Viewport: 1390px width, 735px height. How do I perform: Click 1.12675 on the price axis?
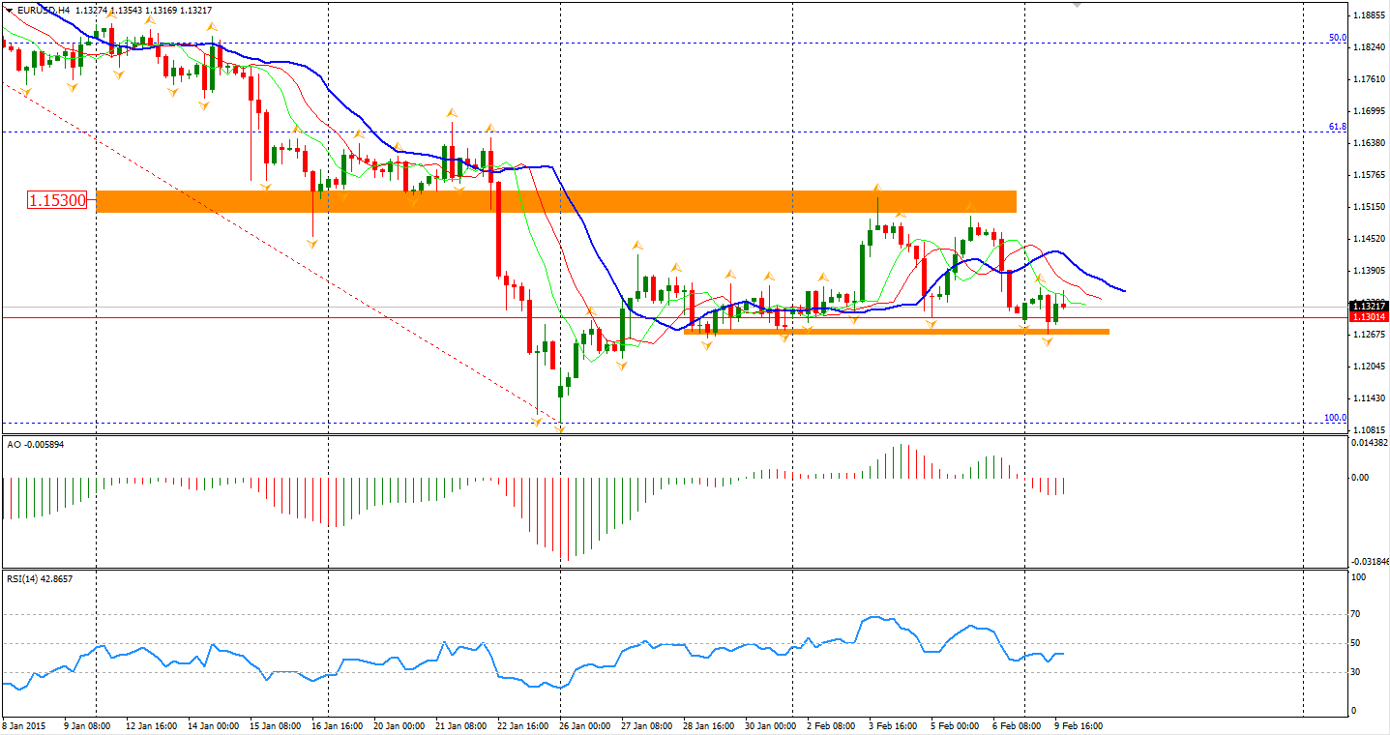[x=1369, y=335]
